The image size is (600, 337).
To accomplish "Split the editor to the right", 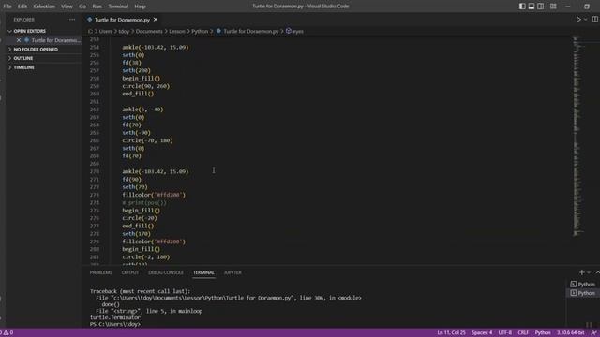I will coord(595,20).
